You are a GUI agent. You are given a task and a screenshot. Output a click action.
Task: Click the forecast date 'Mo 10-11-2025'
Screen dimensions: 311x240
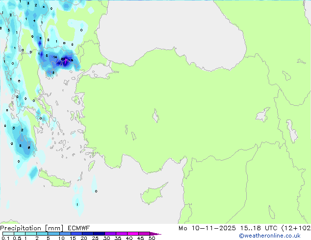click(x=207, y=228)
